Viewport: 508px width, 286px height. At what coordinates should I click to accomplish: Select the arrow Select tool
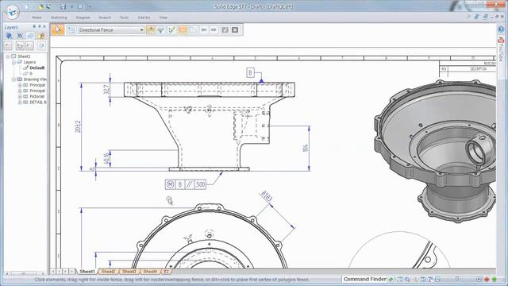pyautogui.click(x=58, y=30)
